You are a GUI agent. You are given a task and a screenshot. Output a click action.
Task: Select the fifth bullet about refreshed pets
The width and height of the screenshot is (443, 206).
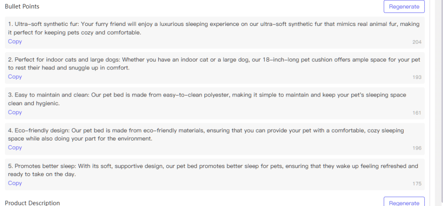213,170
